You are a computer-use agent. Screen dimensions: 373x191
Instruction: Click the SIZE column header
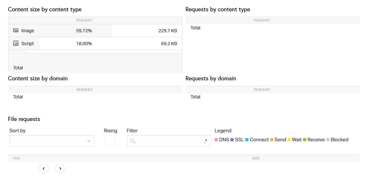click(256, 158)
